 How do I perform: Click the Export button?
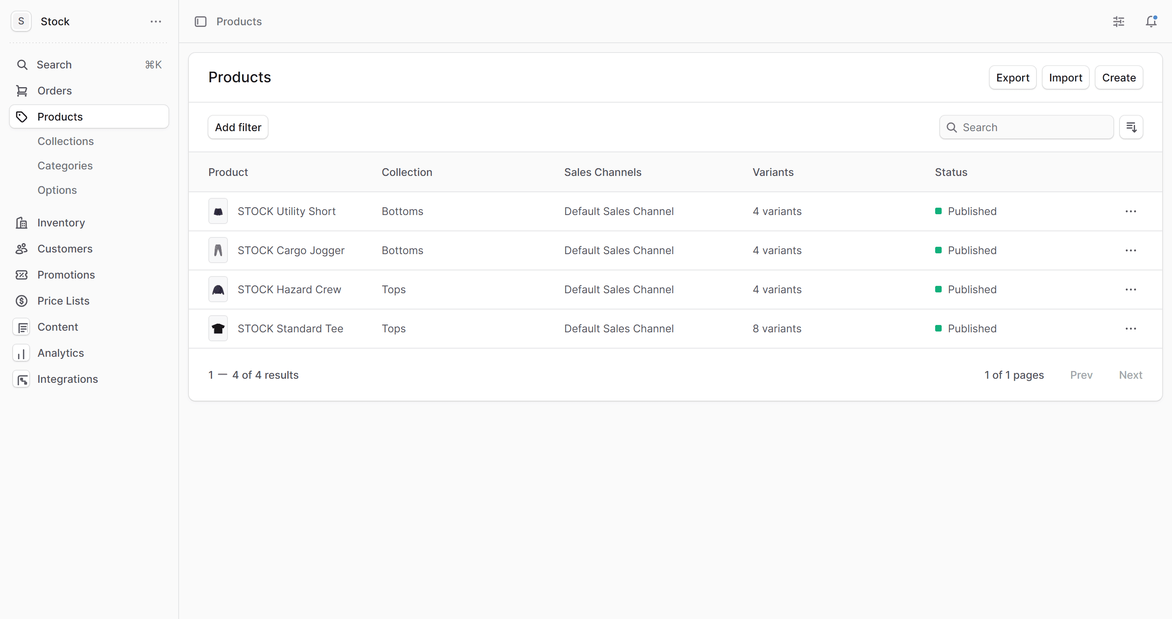(1012, 77)
